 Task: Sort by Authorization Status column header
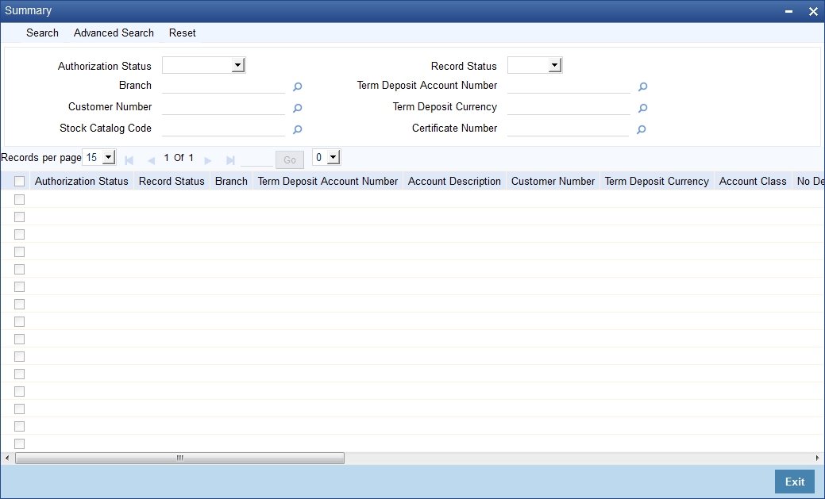pyautogui.click(x=82, y=182)
